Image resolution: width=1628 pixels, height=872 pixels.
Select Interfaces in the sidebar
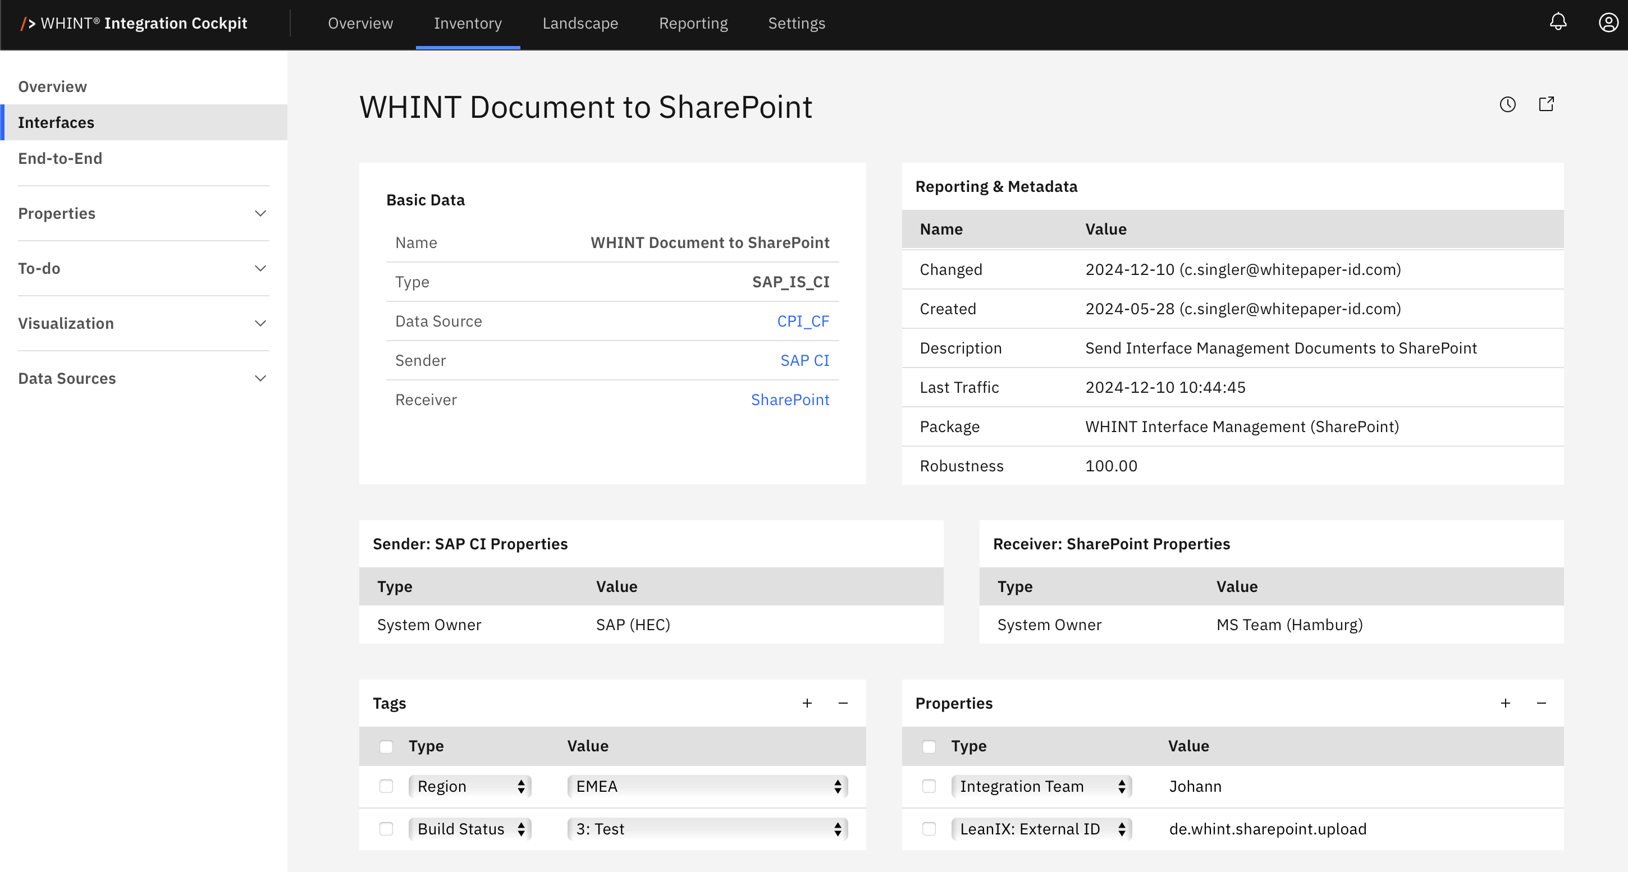[x=144, y=122]
